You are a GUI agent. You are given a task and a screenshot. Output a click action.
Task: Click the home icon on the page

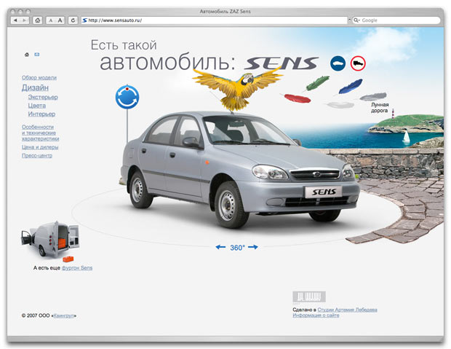pyautogui.click(x=27, y=55)
